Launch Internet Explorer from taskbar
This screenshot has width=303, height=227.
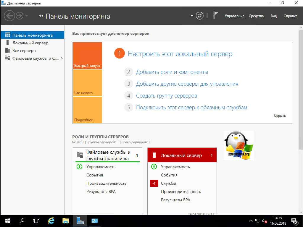(51, 221)
